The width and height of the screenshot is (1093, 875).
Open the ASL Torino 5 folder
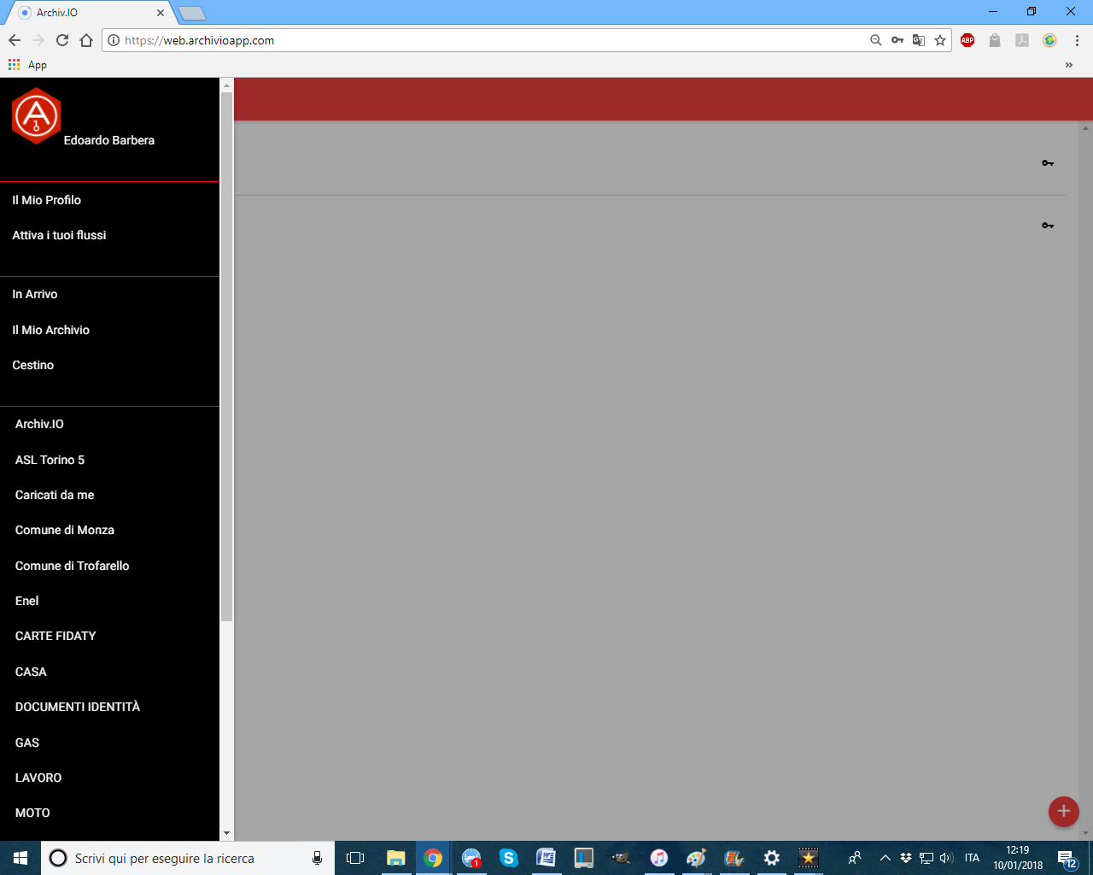tap(50, 460)
